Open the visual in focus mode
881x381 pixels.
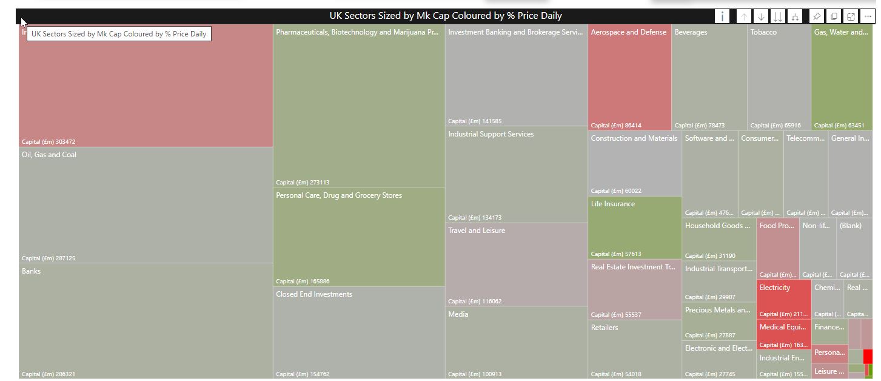(851, 16)
